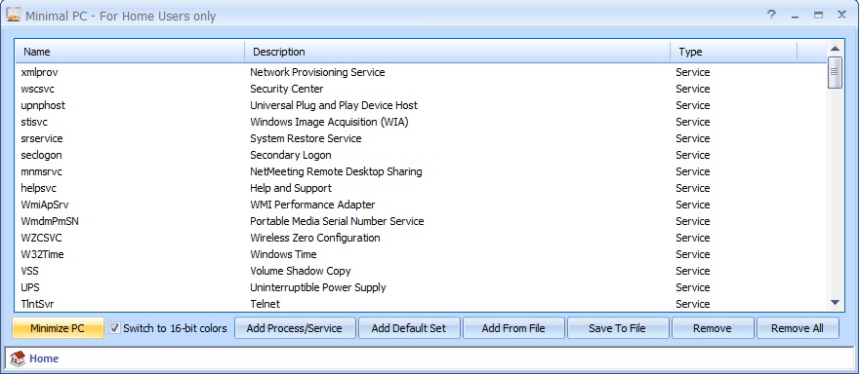Click 'Telnet' description
The width and height of the screenshot is (860, 374).
click(x=265, y=304)
